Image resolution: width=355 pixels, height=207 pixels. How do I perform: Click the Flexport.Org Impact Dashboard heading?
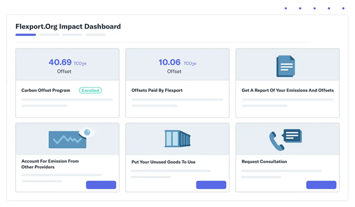(x=68, y=27)
